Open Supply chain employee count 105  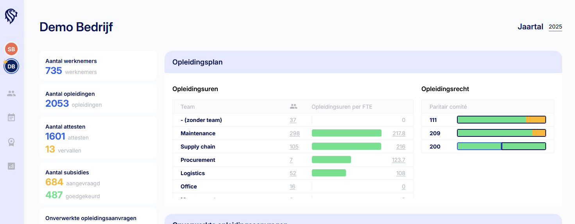(294, 147)
